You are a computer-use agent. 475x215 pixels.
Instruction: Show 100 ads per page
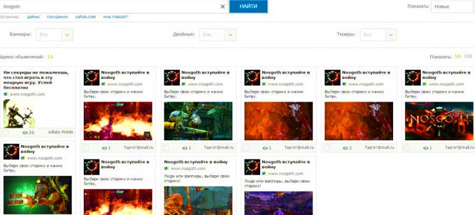[x=468, y=56]
